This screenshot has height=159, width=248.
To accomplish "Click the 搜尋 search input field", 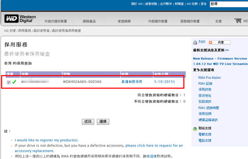I will click(x=229, y=4).
